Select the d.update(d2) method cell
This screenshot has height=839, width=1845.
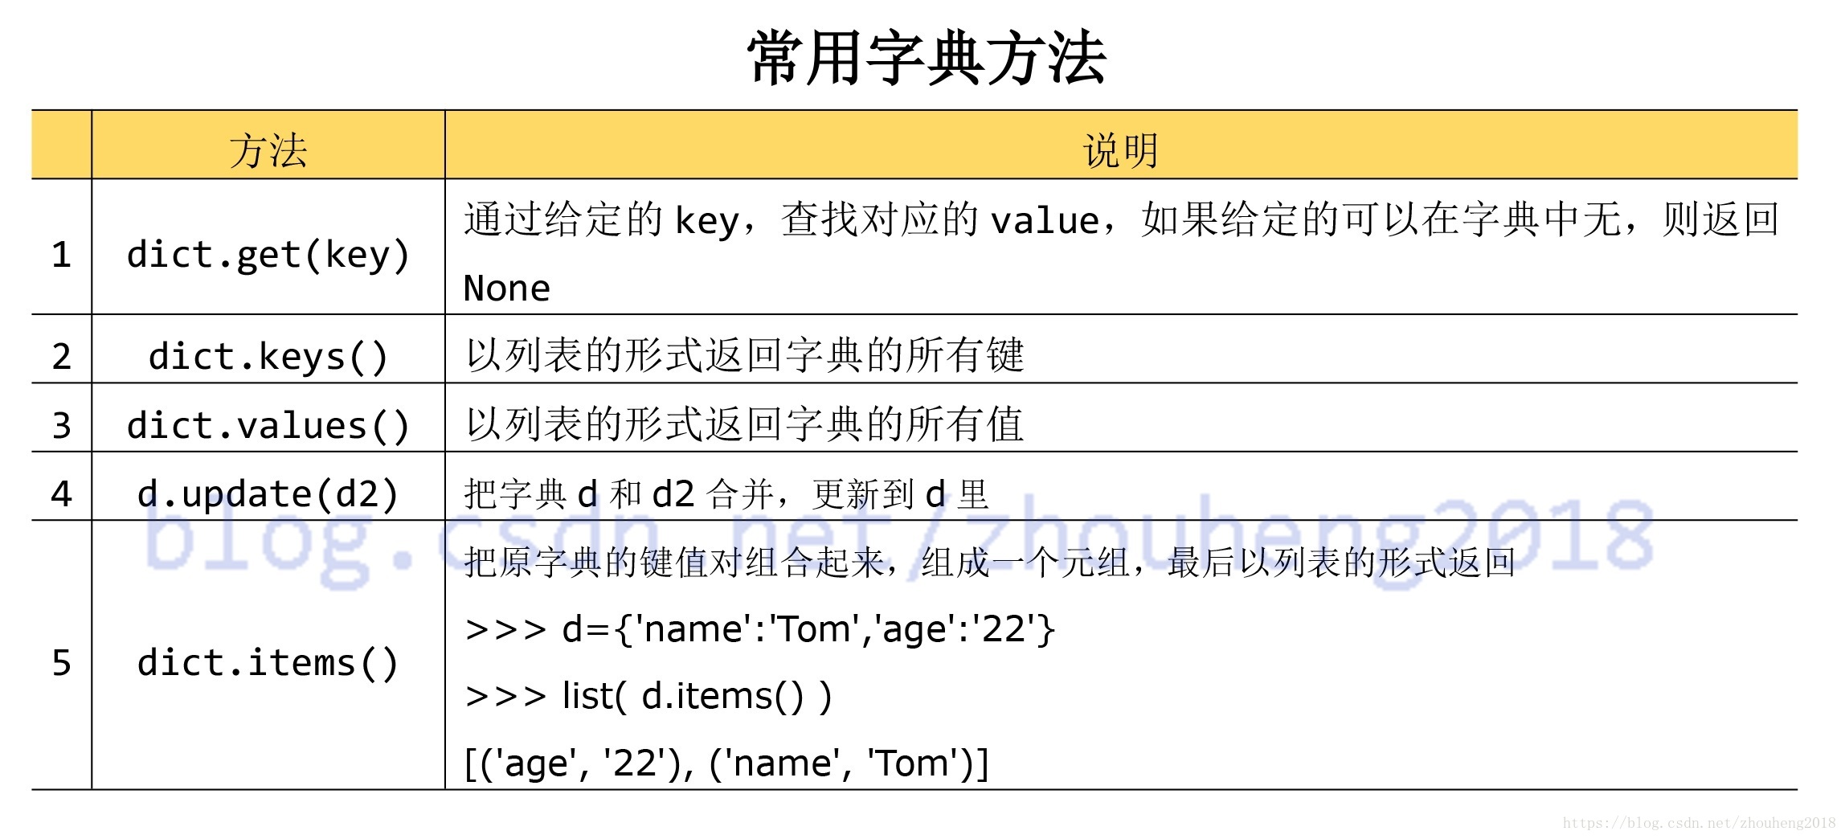pos(268,493)
